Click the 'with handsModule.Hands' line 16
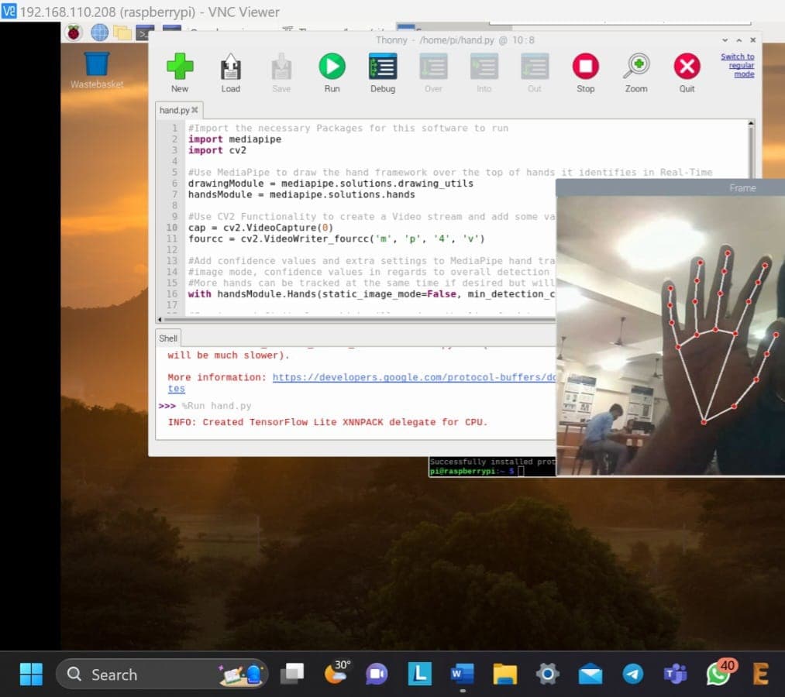The width and height of the screenshot is (785, 697). click(x=371, y=294)
